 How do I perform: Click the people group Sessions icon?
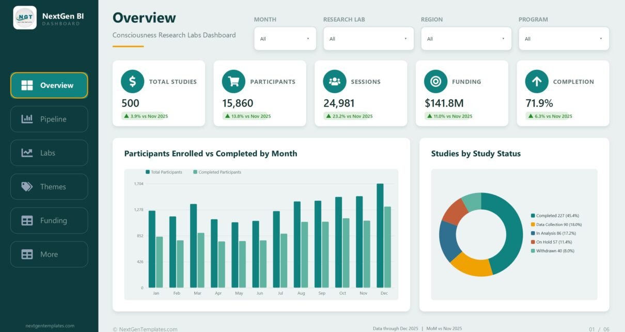335,82
